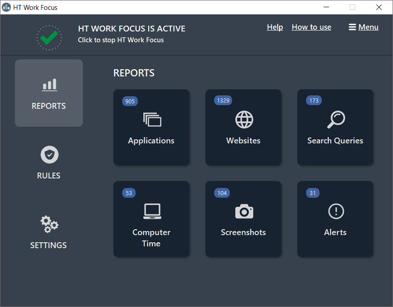Select the REPORTS sidebar label
The height and width of the screenshot is (307, 393).
pyautogui.click(x=49, y=106)
